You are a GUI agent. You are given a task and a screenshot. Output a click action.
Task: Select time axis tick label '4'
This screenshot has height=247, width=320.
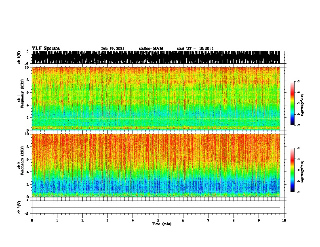[x=133, y=220]
